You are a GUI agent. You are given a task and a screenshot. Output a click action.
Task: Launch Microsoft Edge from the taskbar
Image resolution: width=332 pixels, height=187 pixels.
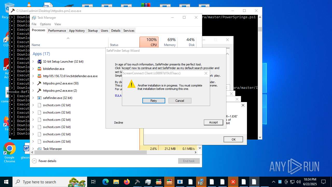pyautogui.click(x=105, y=182)
